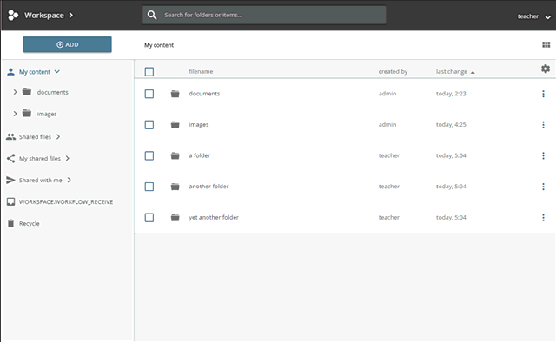Open 'a folder' filename

click(199, 155)
